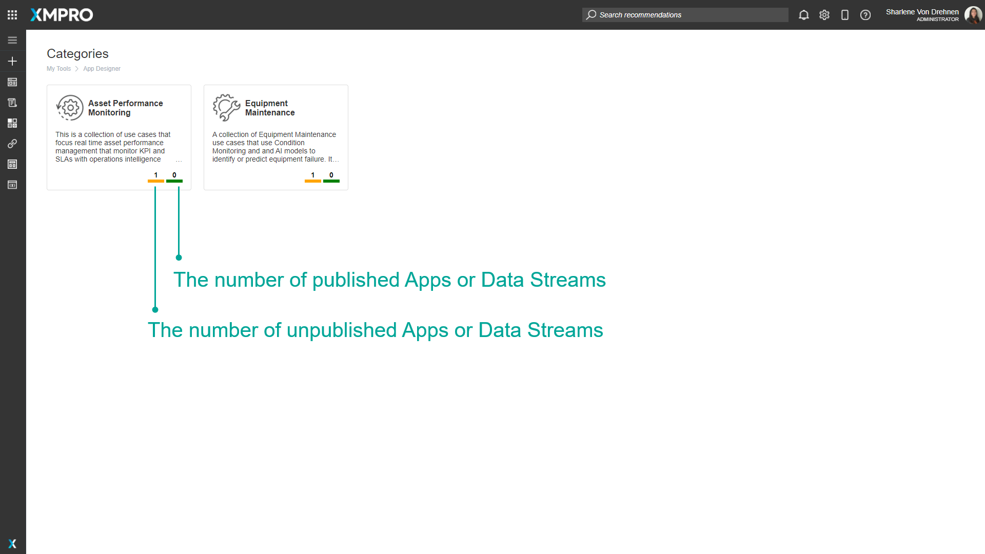
Task: Click the Search recommendations field
Action: tap(684, 15)
